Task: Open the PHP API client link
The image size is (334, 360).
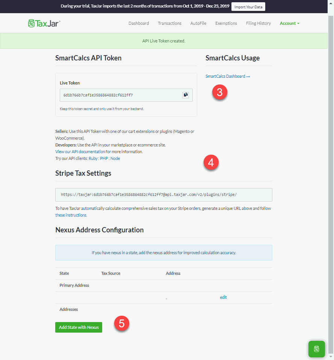Action: [104, 158]
